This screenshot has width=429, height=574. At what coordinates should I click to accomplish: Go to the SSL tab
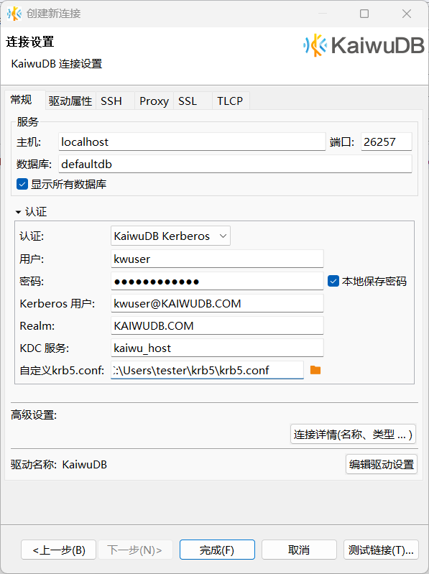coord(188,101)
